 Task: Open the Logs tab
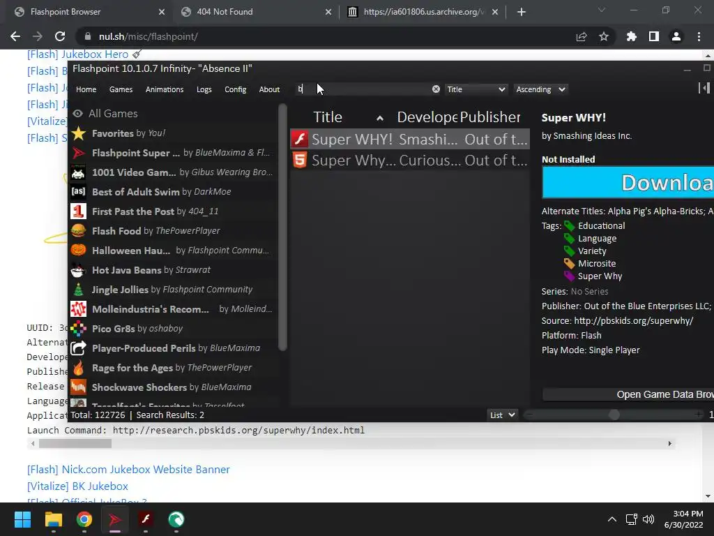pyautogui.click(x=204, y=89)
